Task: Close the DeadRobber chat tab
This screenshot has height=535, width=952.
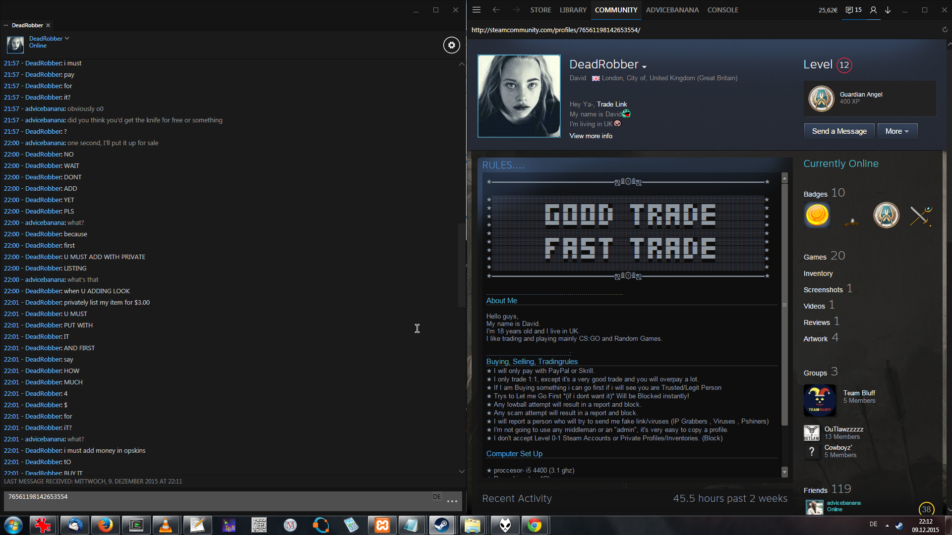Action: 48,25
